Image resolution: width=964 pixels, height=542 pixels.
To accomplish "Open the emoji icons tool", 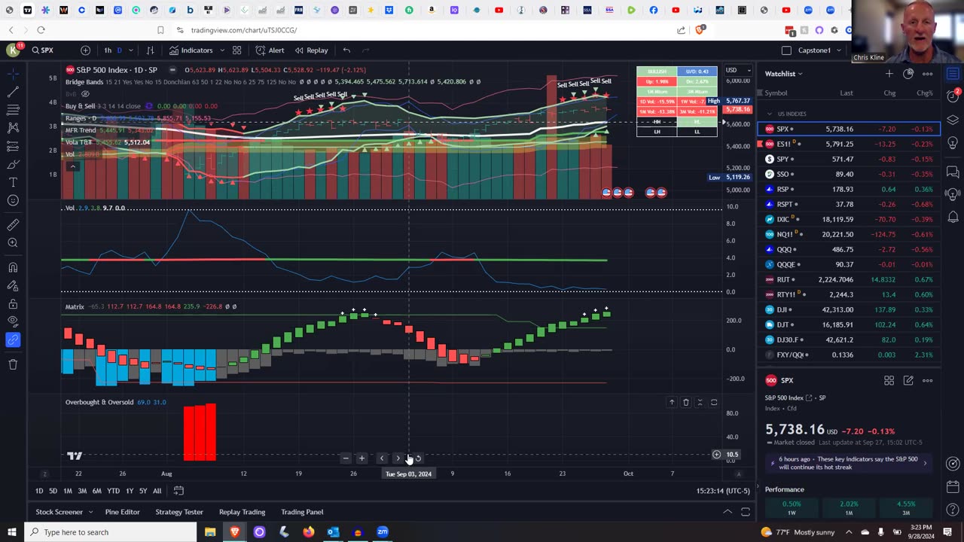I will [x=13, y=200].
